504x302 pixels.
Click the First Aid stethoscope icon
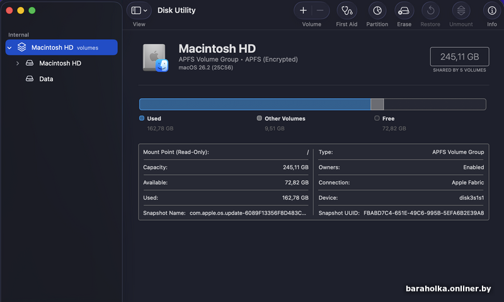346,11
